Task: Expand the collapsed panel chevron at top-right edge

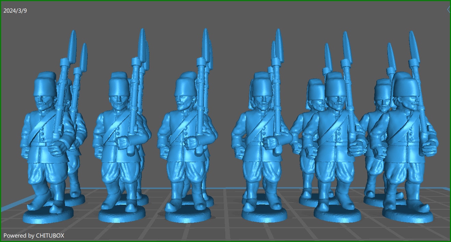Action: click(x=448, y=10)
